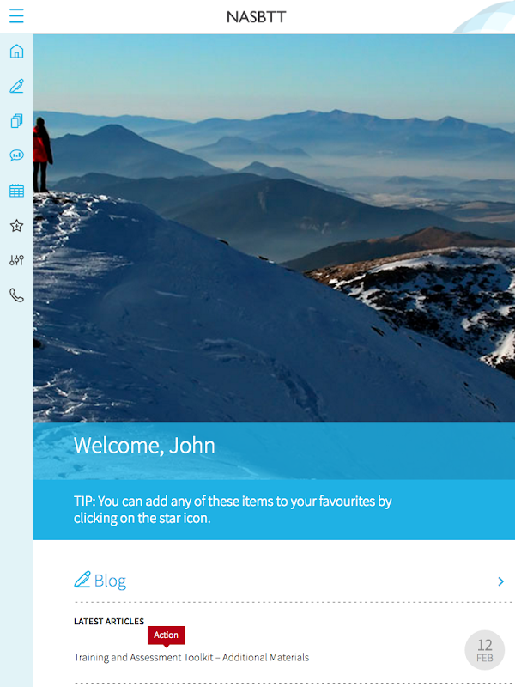Screen dimensions: 515x687
Task: Click the 12 FEB date badge
Action: (x=485, y=650)
